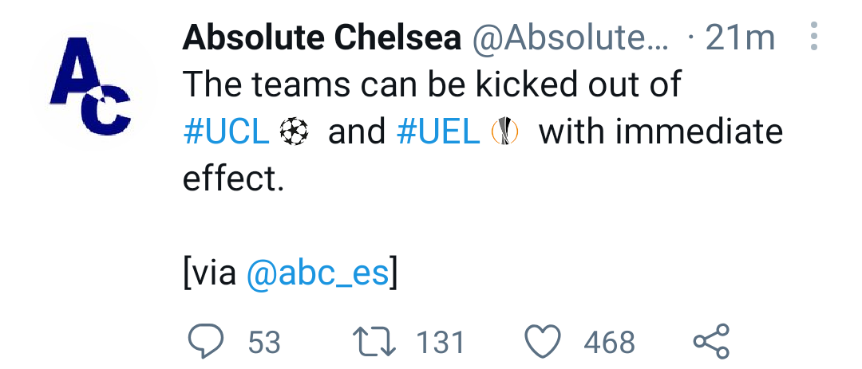Open the @abc_es mention
862x369 pixels.
pos(318,273)
